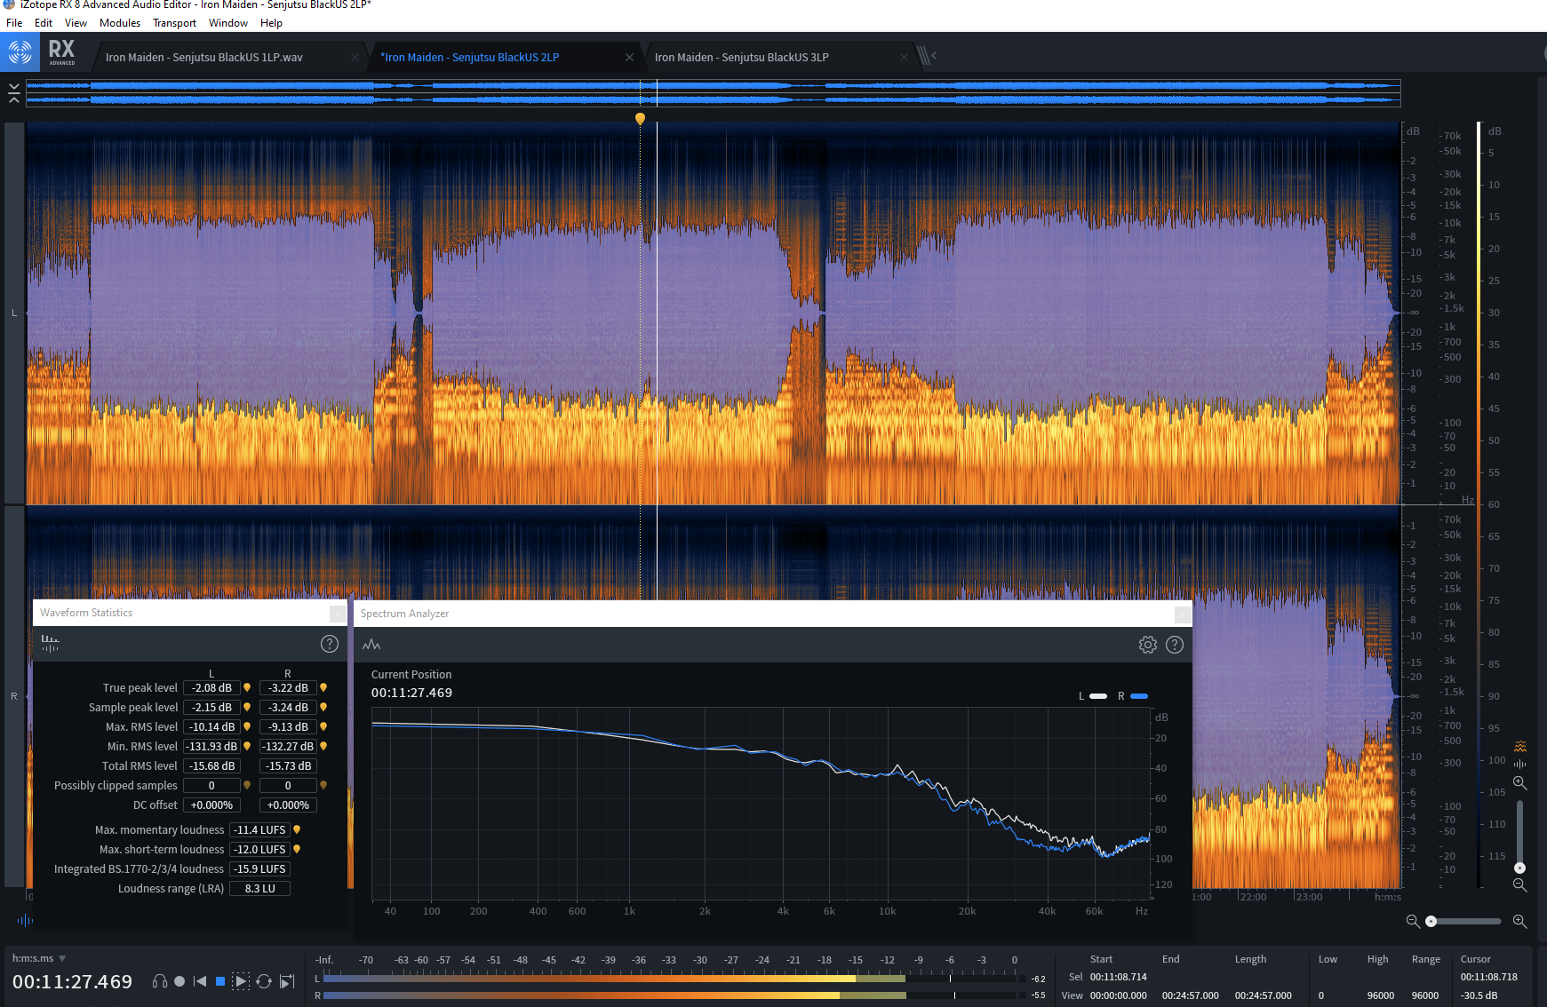Select the L channel label beside spectrogram
This screenshot has height=1007, width=1547.
(x=14, y=313)
